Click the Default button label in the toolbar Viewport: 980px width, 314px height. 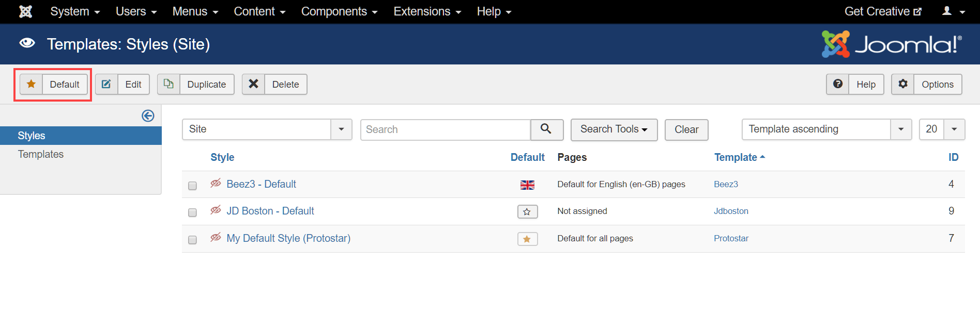(65, 84)
